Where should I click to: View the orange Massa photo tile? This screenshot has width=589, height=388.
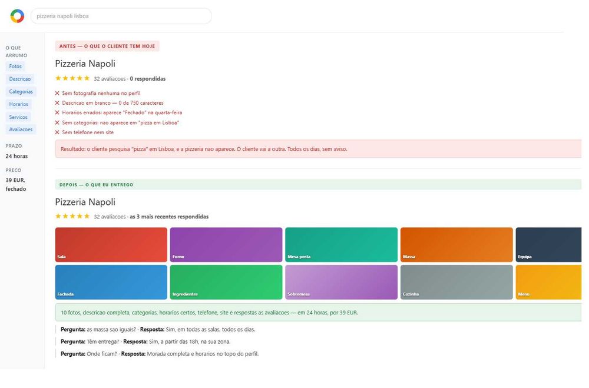click(x=456, y=244)
